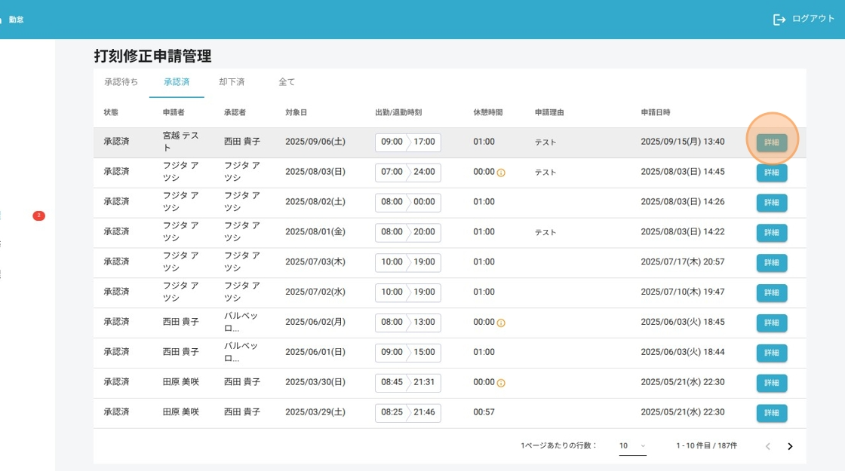845x471 pixels.
Task: Click the break info icon in the 2025/08/03(日) row
Action: pyautogui.click(x=501, y=173)
